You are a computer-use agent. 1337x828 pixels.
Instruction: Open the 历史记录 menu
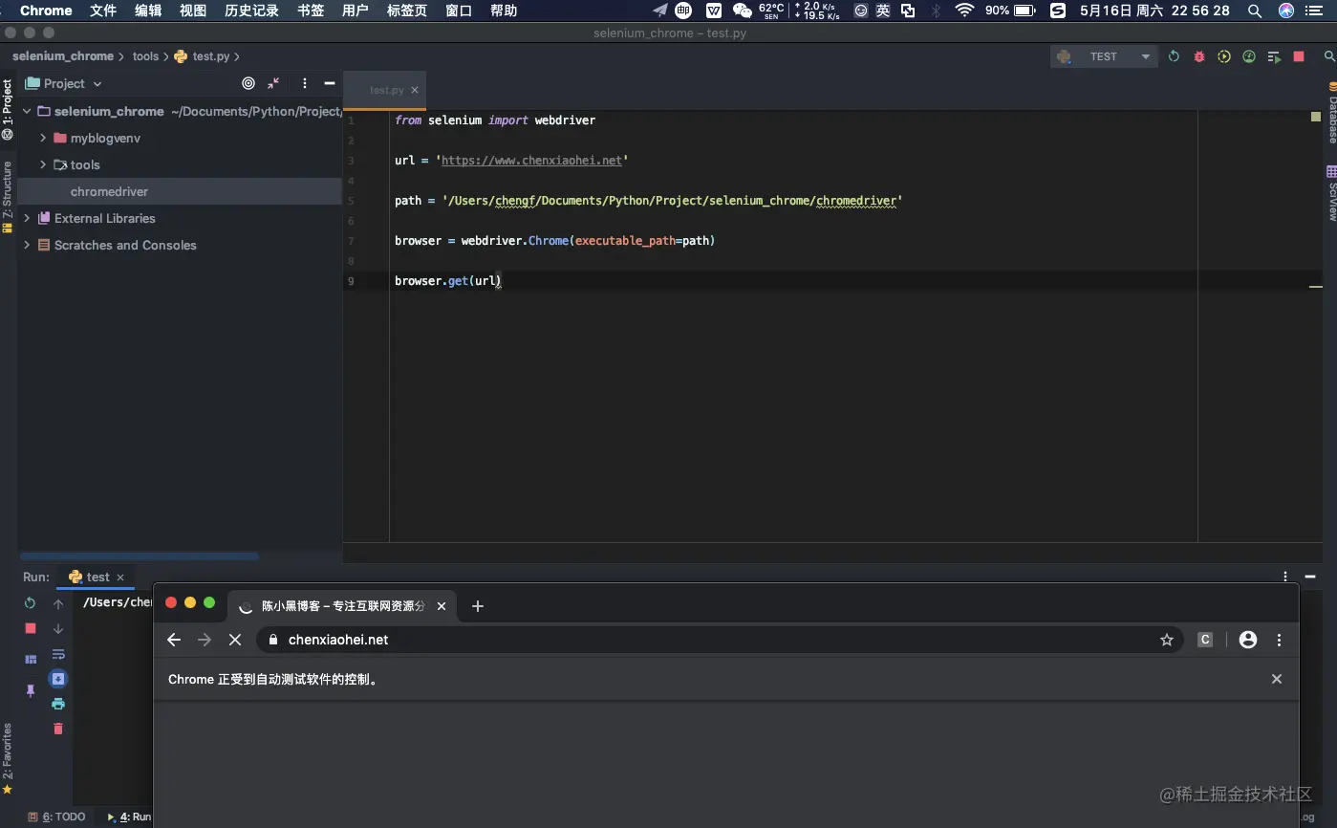(251, 11)
